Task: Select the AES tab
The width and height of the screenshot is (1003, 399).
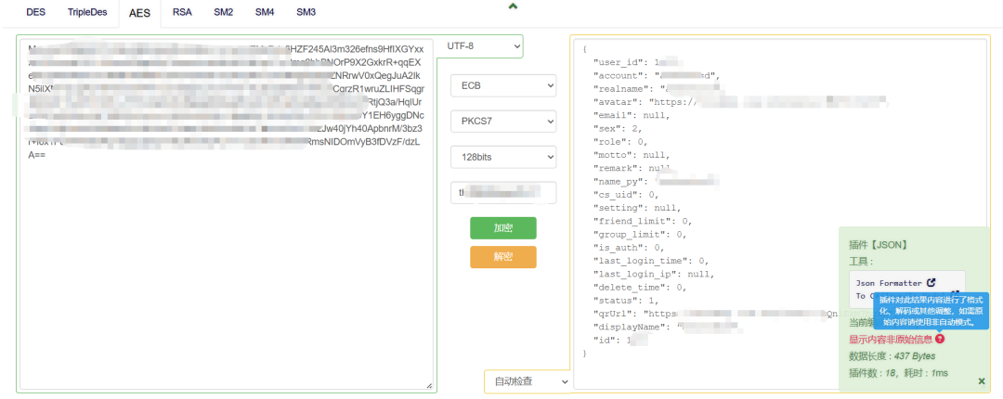Action: [139, 13]
